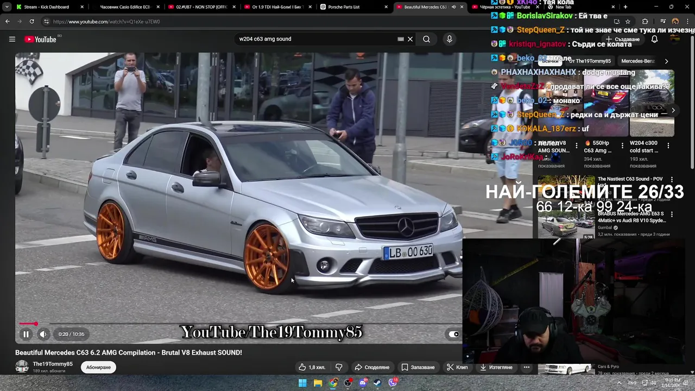Mute the audio icon on Mercedes C63 tab

pos(453,7)
